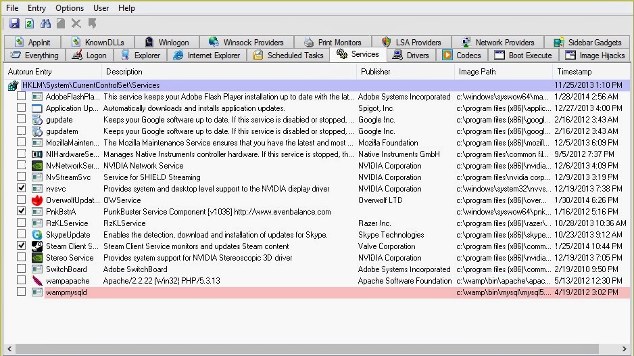Enable the SkypeUpdate service checkbox

pyautogui.click(x=22, y=234)
